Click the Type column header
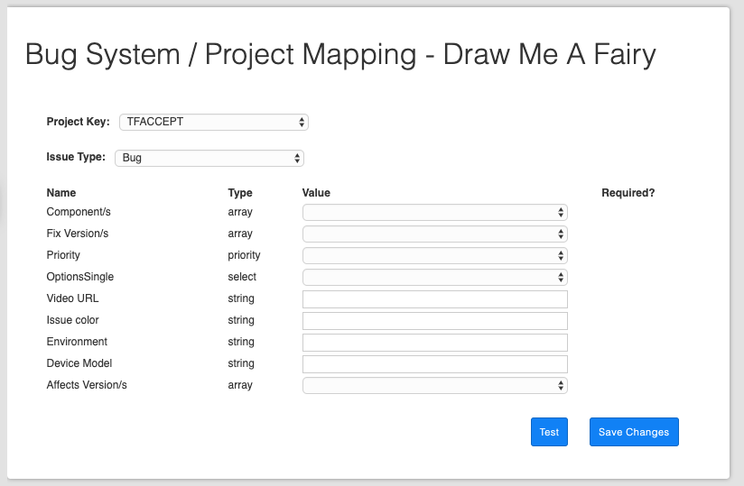This screenshot has width=744, height=486. (240, 193)
